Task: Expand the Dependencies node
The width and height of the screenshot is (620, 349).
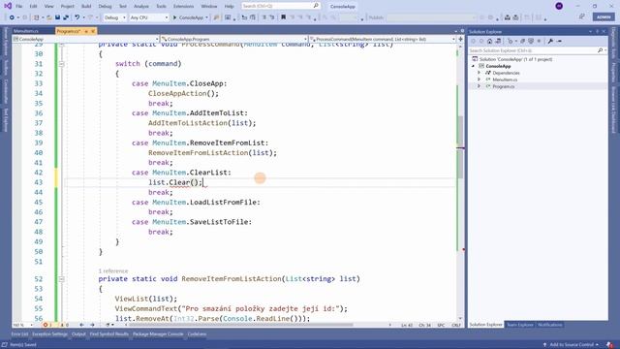Action: click(479, 73)
